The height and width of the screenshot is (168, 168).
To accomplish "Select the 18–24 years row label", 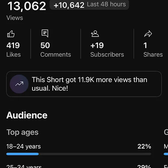I will [x=24, y=146].
